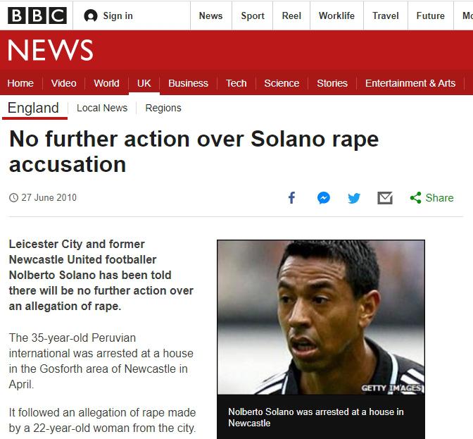Open the Regions link

[x=163, y=108]
